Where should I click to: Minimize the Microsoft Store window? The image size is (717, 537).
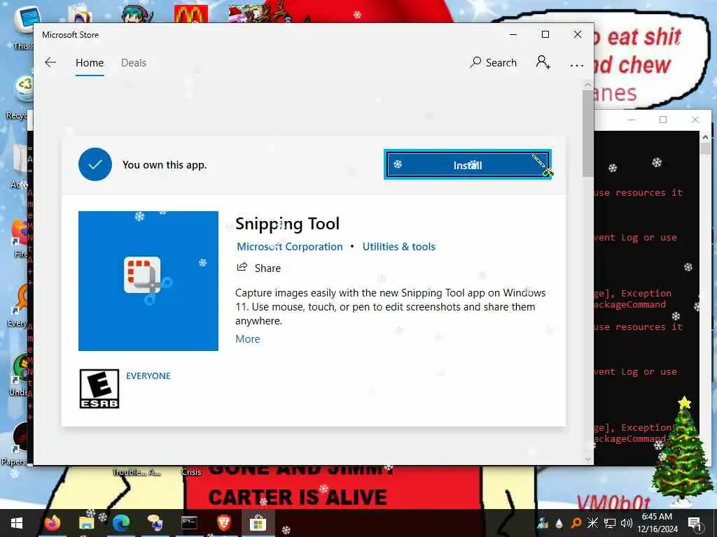tap(513, 34)
